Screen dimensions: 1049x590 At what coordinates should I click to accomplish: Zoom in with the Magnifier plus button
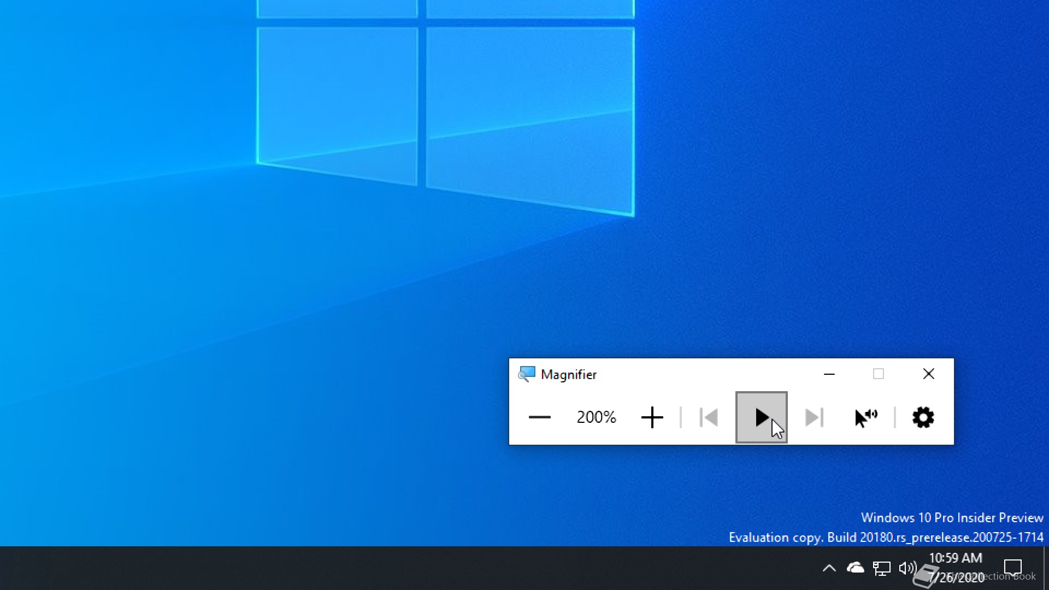pos(652,417)
